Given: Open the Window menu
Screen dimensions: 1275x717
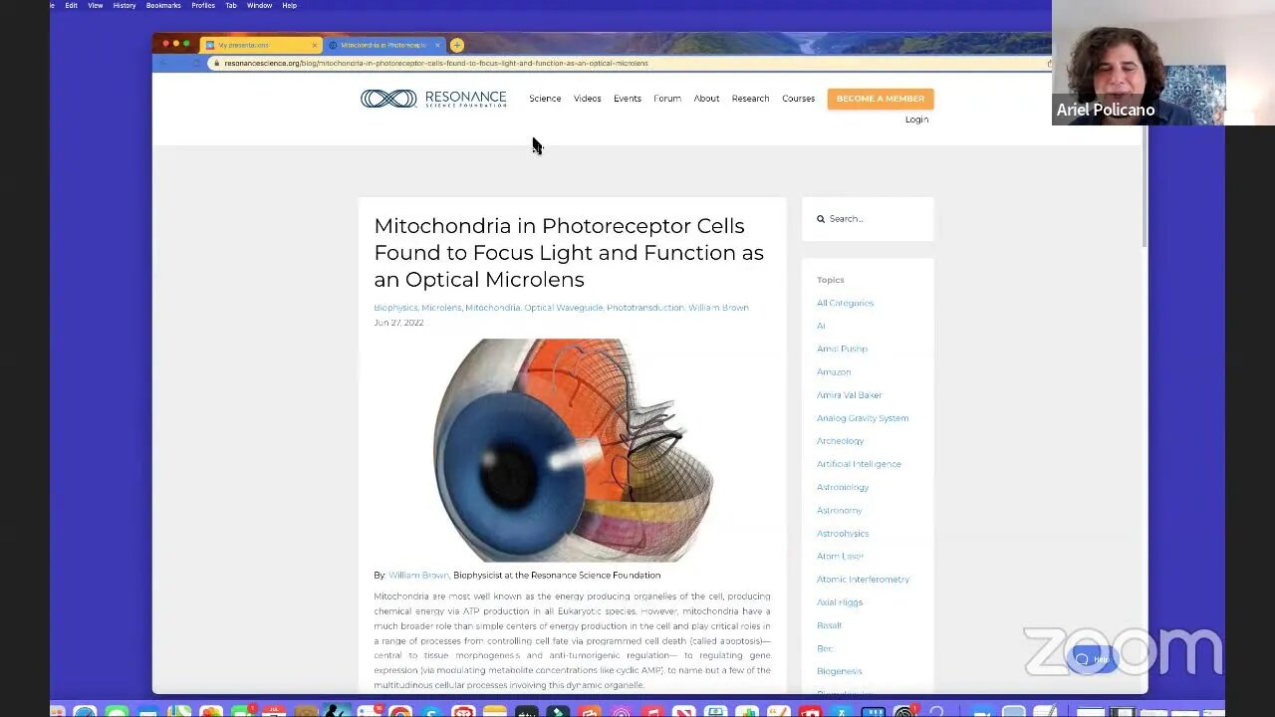Looking at the screenshot, I should [259, 5].
